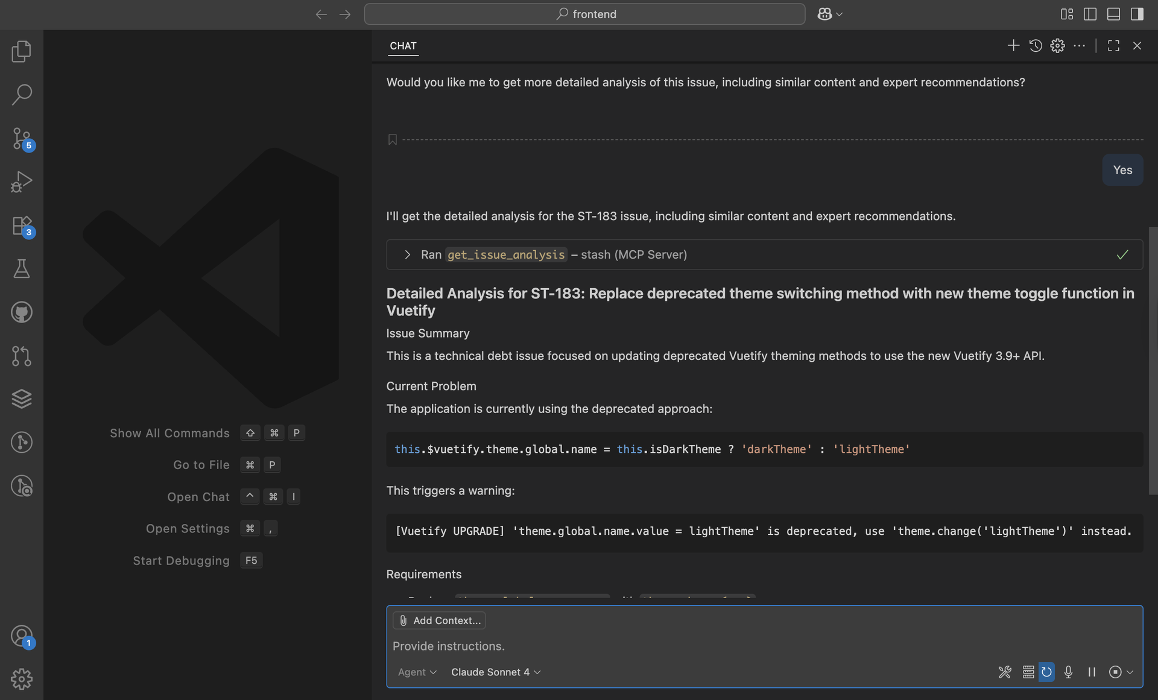Open the Search view in activity bar
This screenshot has height=700, width=1158.
click(x=22, y=95)
